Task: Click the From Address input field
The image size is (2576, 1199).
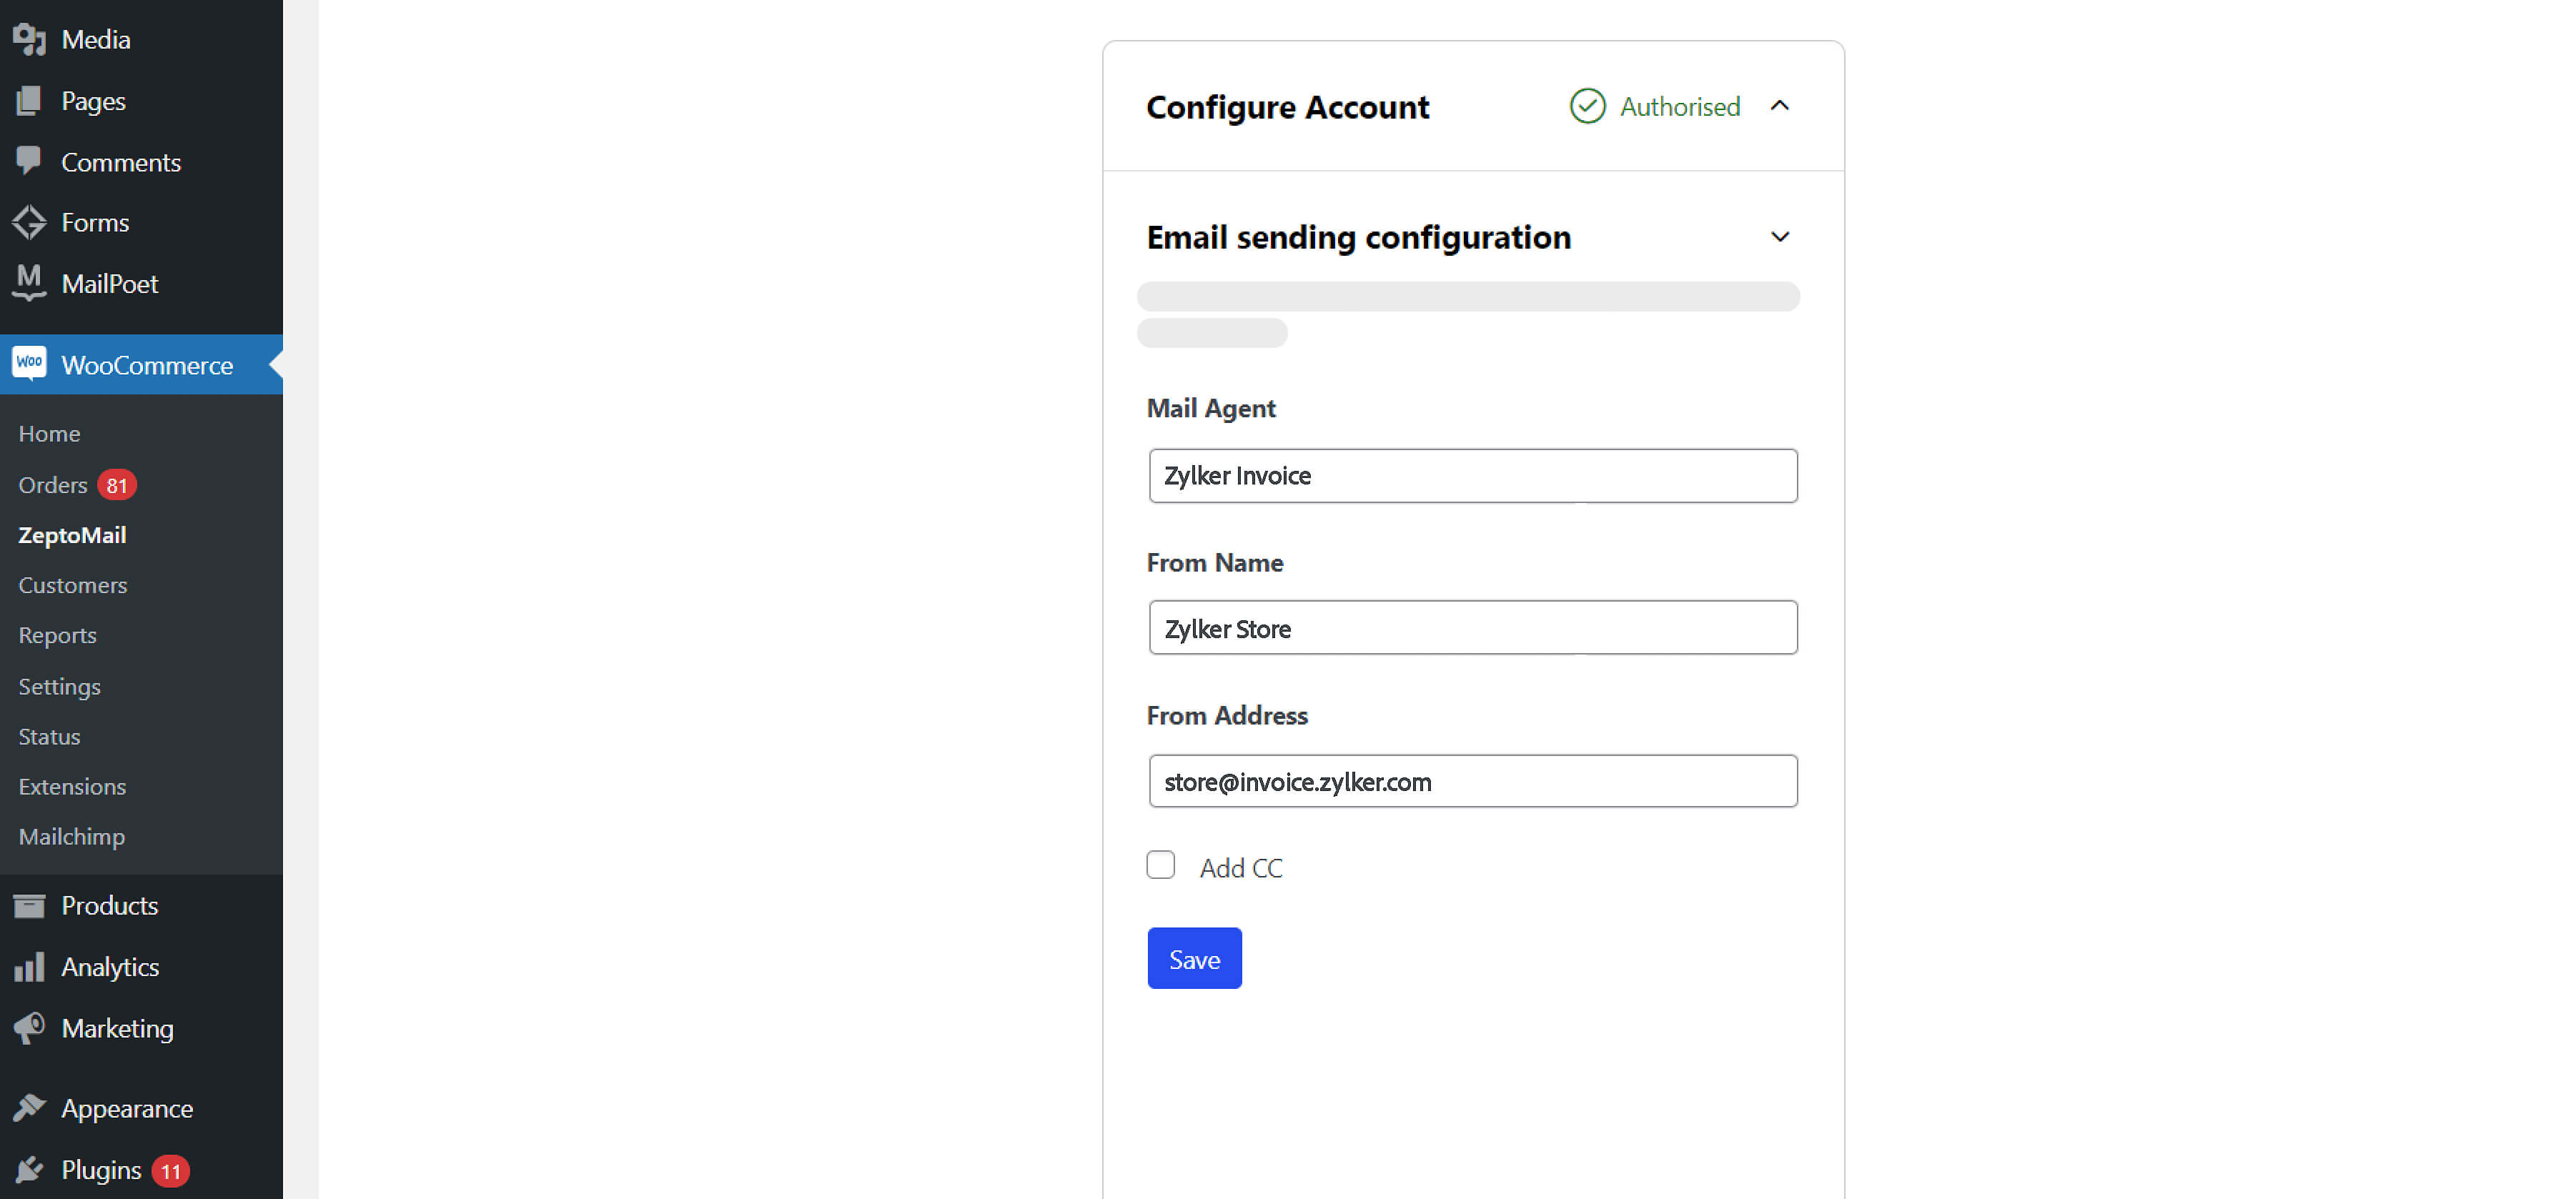Action: [x=1473, y=781]
